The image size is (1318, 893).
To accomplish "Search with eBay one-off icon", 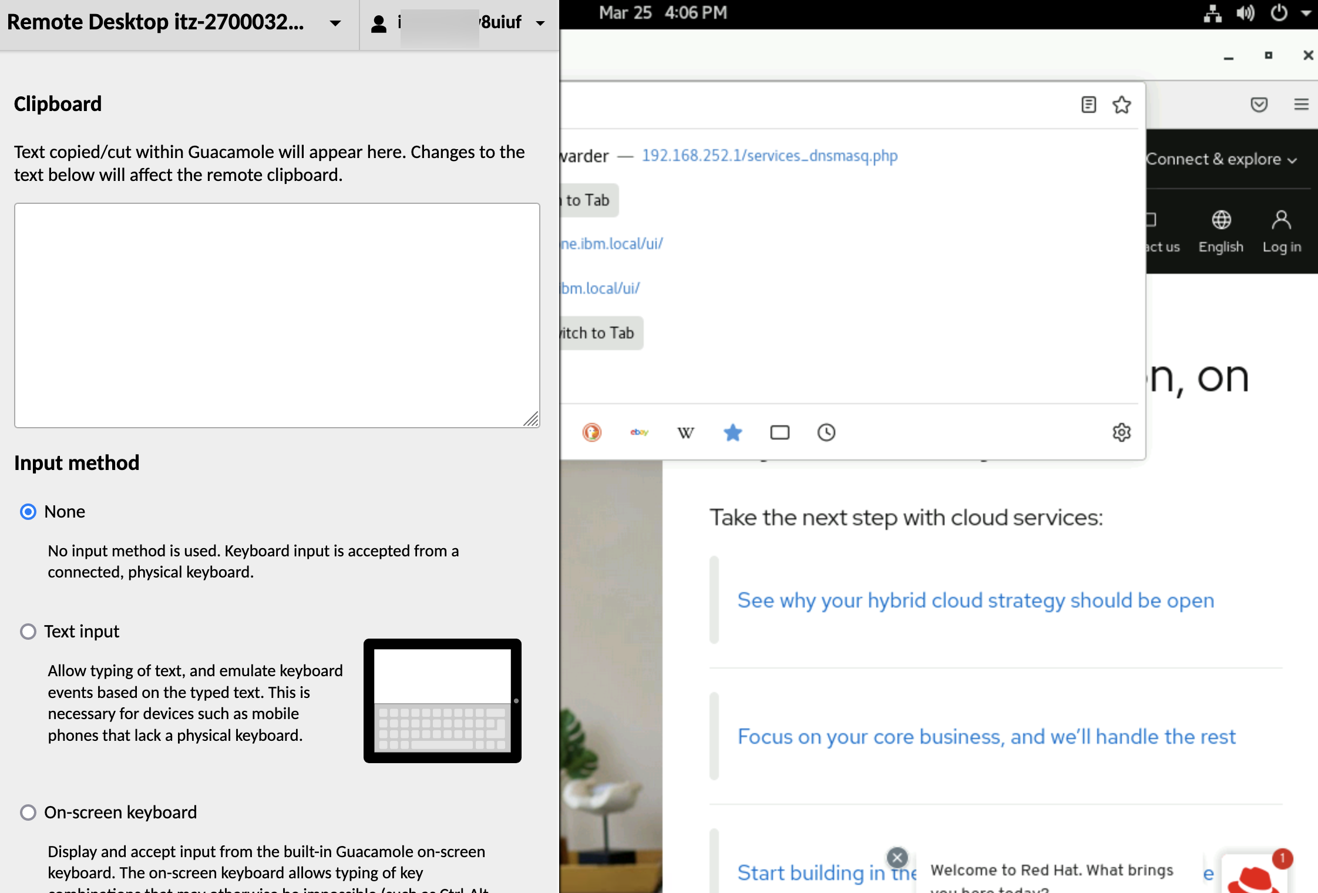I will coord(639,432).
